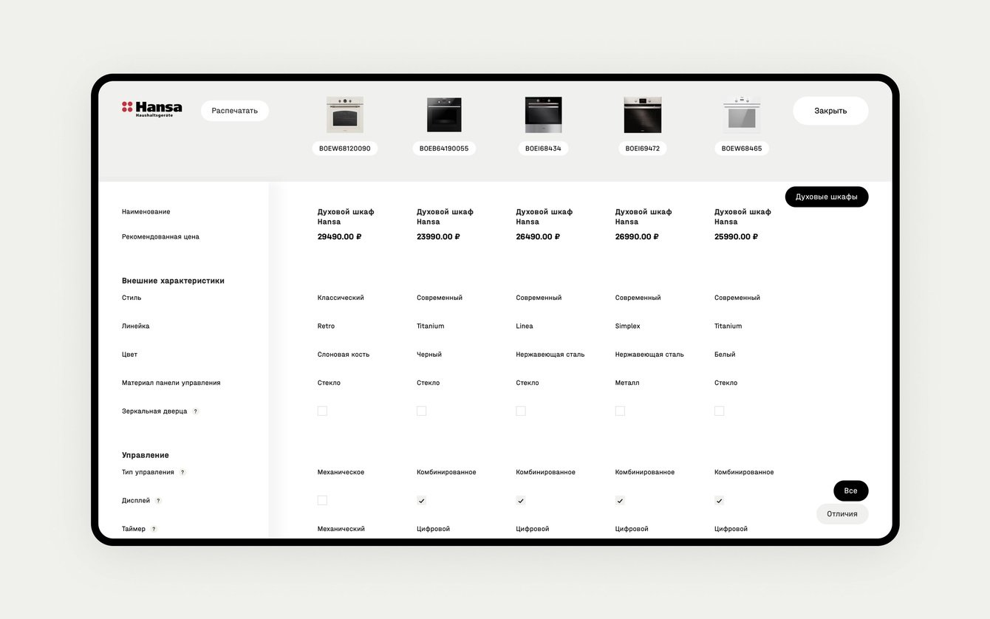Click the Retro line value
Screen dimensions: 990x619
(326, 326)
